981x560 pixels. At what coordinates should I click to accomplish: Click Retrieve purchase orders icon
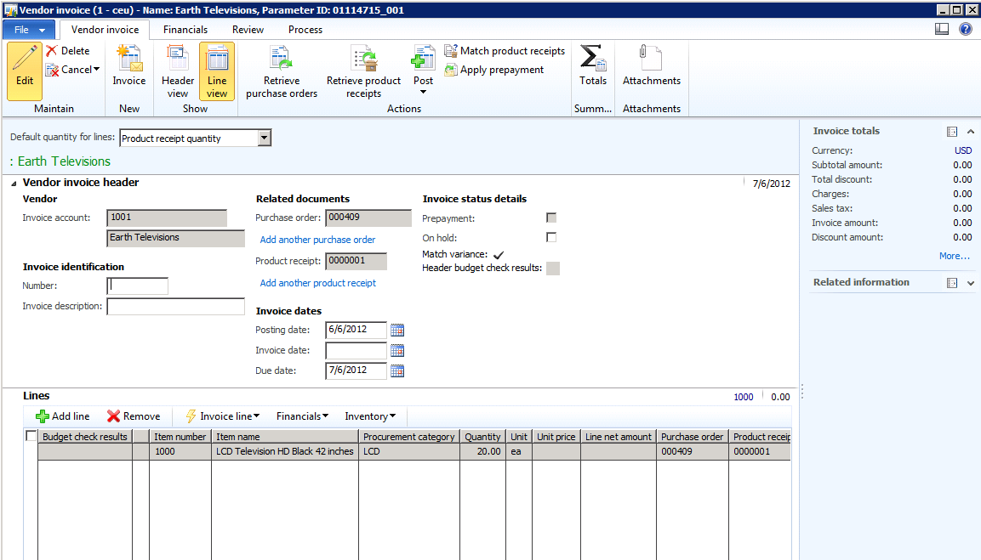pos(282,60)
